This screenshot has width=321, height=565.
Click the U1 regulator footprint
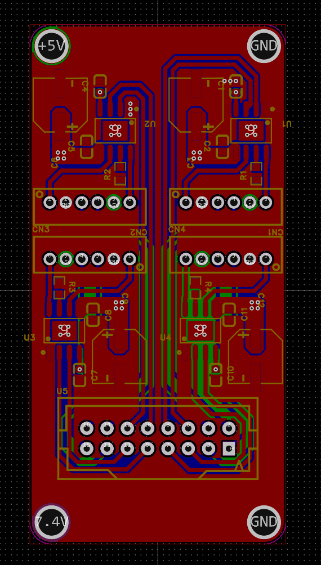[x=251, y=131]
